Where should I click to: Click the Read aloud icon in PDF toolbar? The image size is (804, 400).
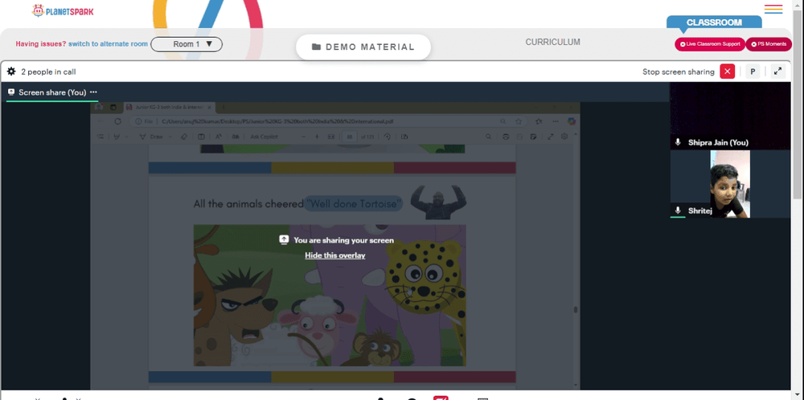coord(217,137)
